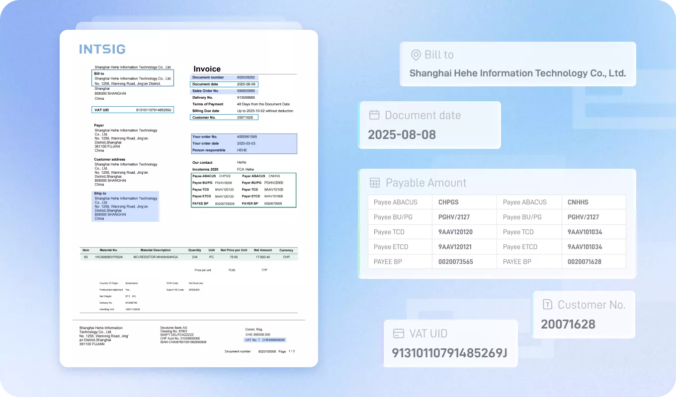Select the outlined Bill to box on invoice
The width and height of the screenshot is (676, 397).
coord(133,78)
